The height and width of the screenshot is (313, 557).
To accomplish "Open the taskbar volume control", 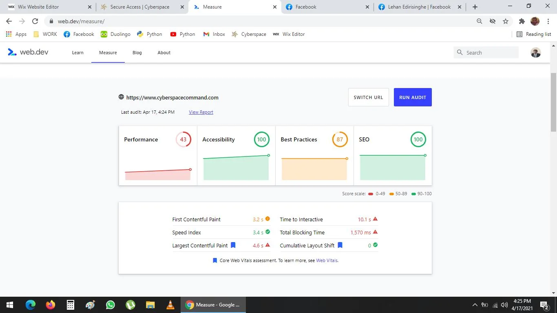I will (504, 305).
